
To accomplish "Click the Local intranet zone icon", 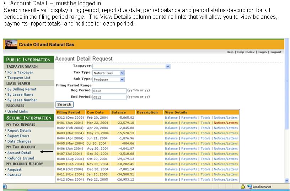I will pyautogui.click(x=249, y=186).
